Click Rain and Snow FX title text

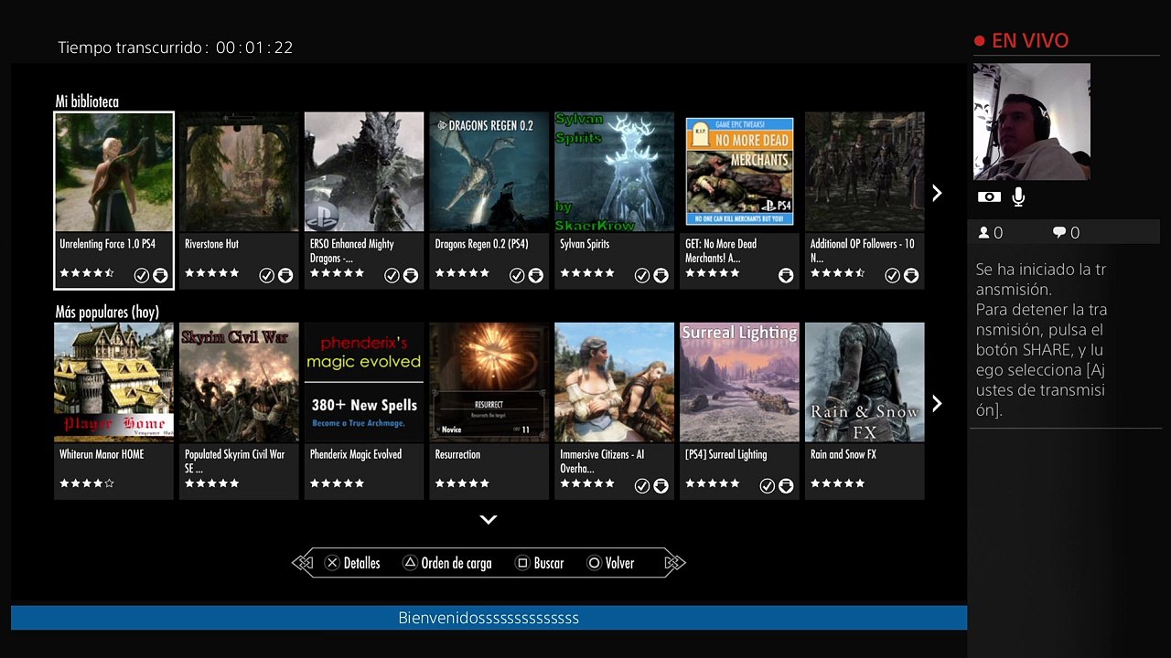tap(843, 454)
